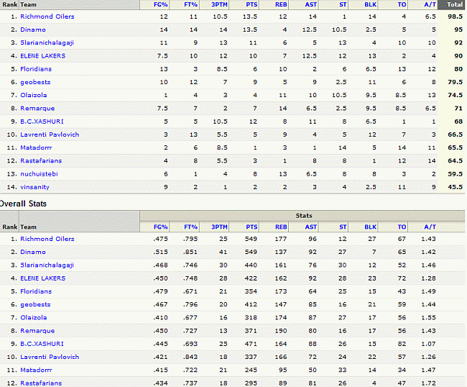The image size is (467, 387).
Task: Select Rastafarians A/T value 1.72
Action: click(x=428, y=383)
